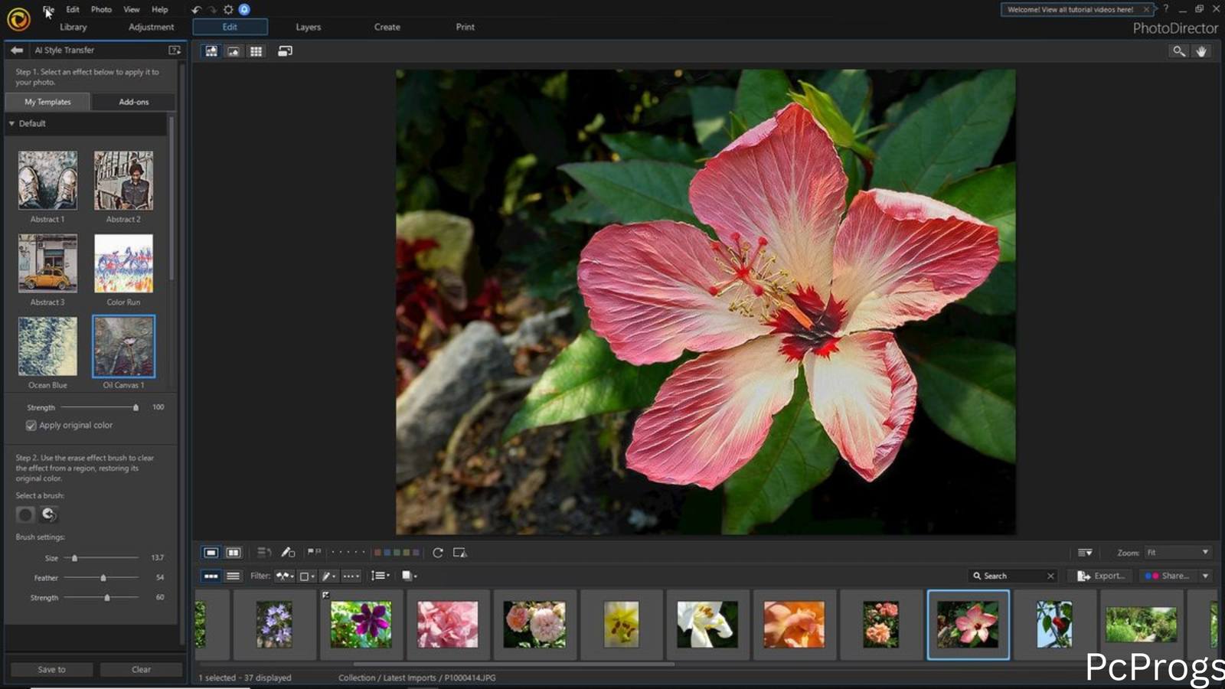Open preferences with the gear icon
This screenshot has height=689, width=1225.
click(228, 10)
